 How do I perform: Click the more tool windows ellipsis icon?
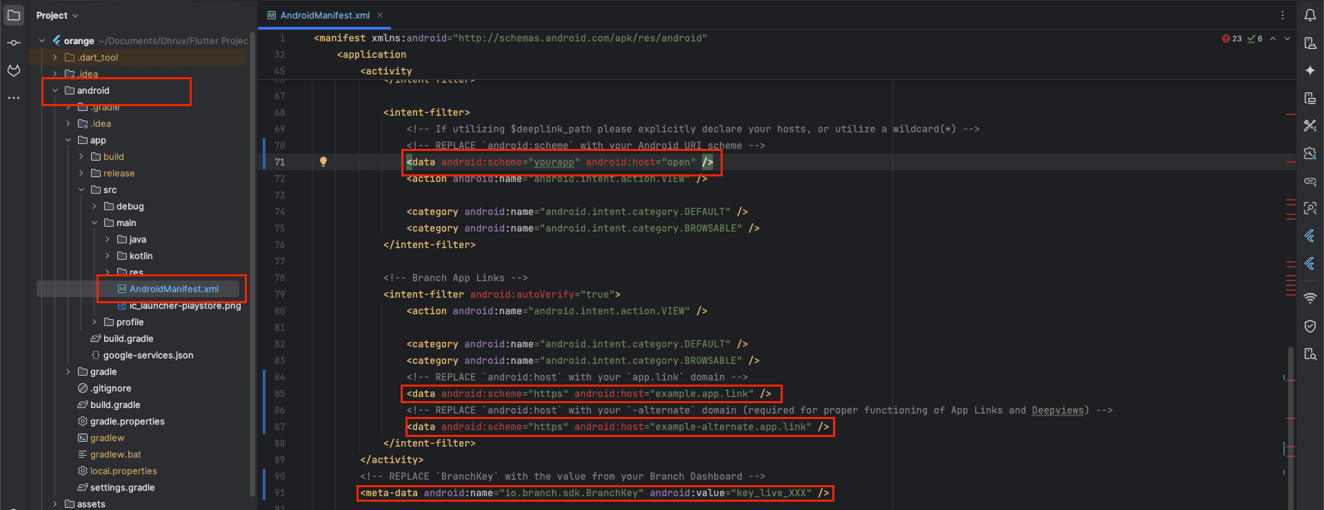click(14, 98)
